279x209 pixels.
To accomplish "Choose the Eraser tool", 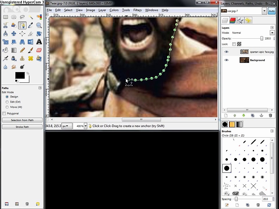I will click(39, 50).
